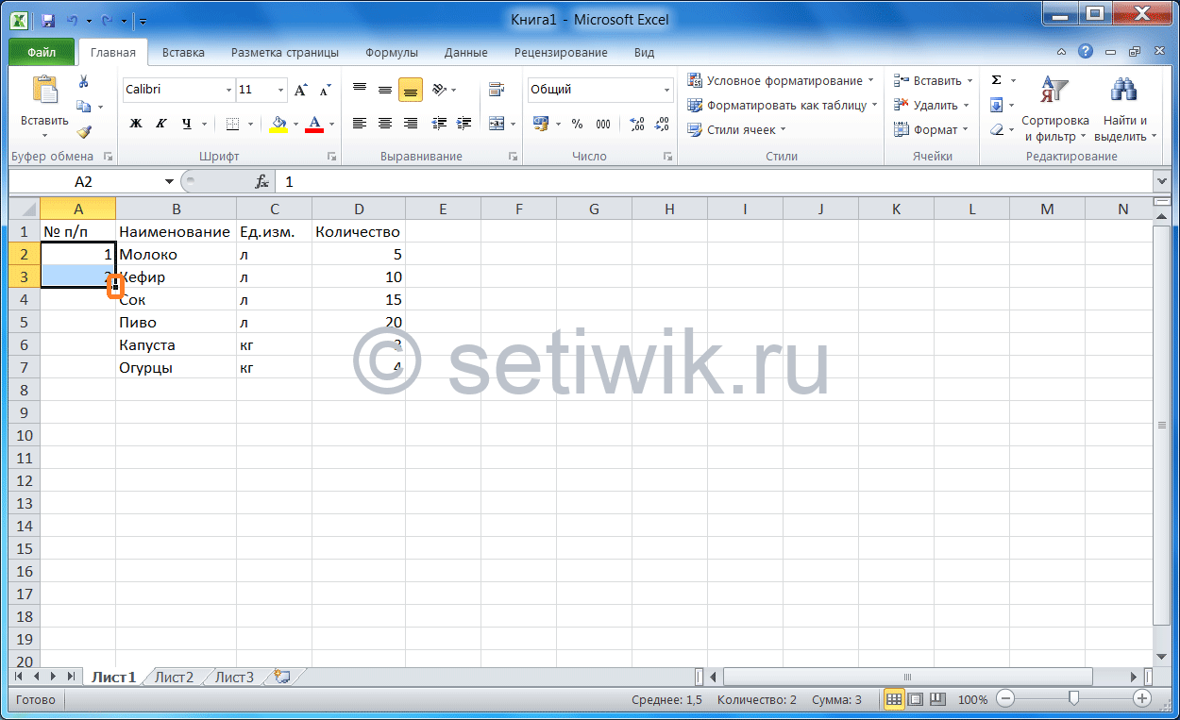Viewport: 1180px width, 720px height.
Task: Click the insert function fx icon
Action: tap(262, 181)
